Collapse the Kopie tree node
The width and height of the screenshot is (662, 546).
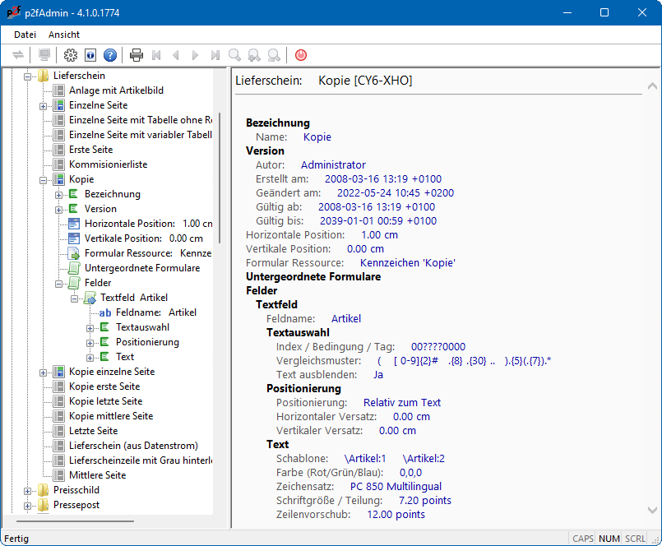[x=44, y=179]
